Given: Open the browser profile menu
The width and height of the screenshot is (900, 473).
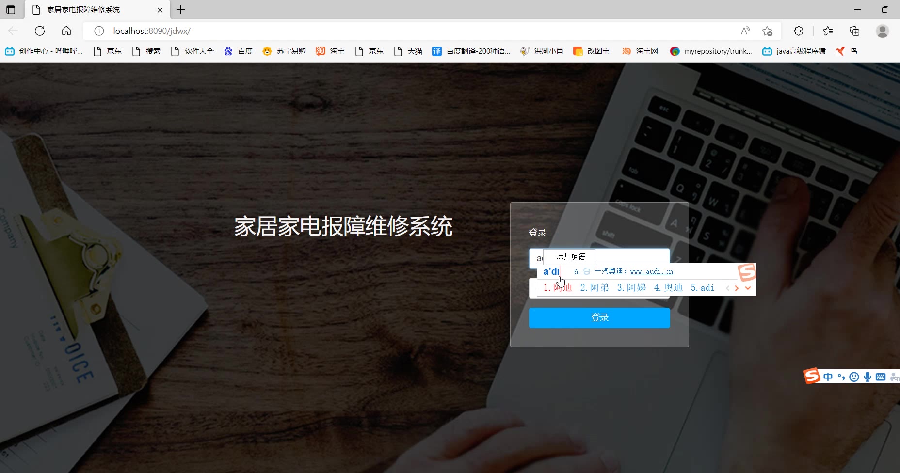Looking at the screenshot, I should [x=883, y=31].
